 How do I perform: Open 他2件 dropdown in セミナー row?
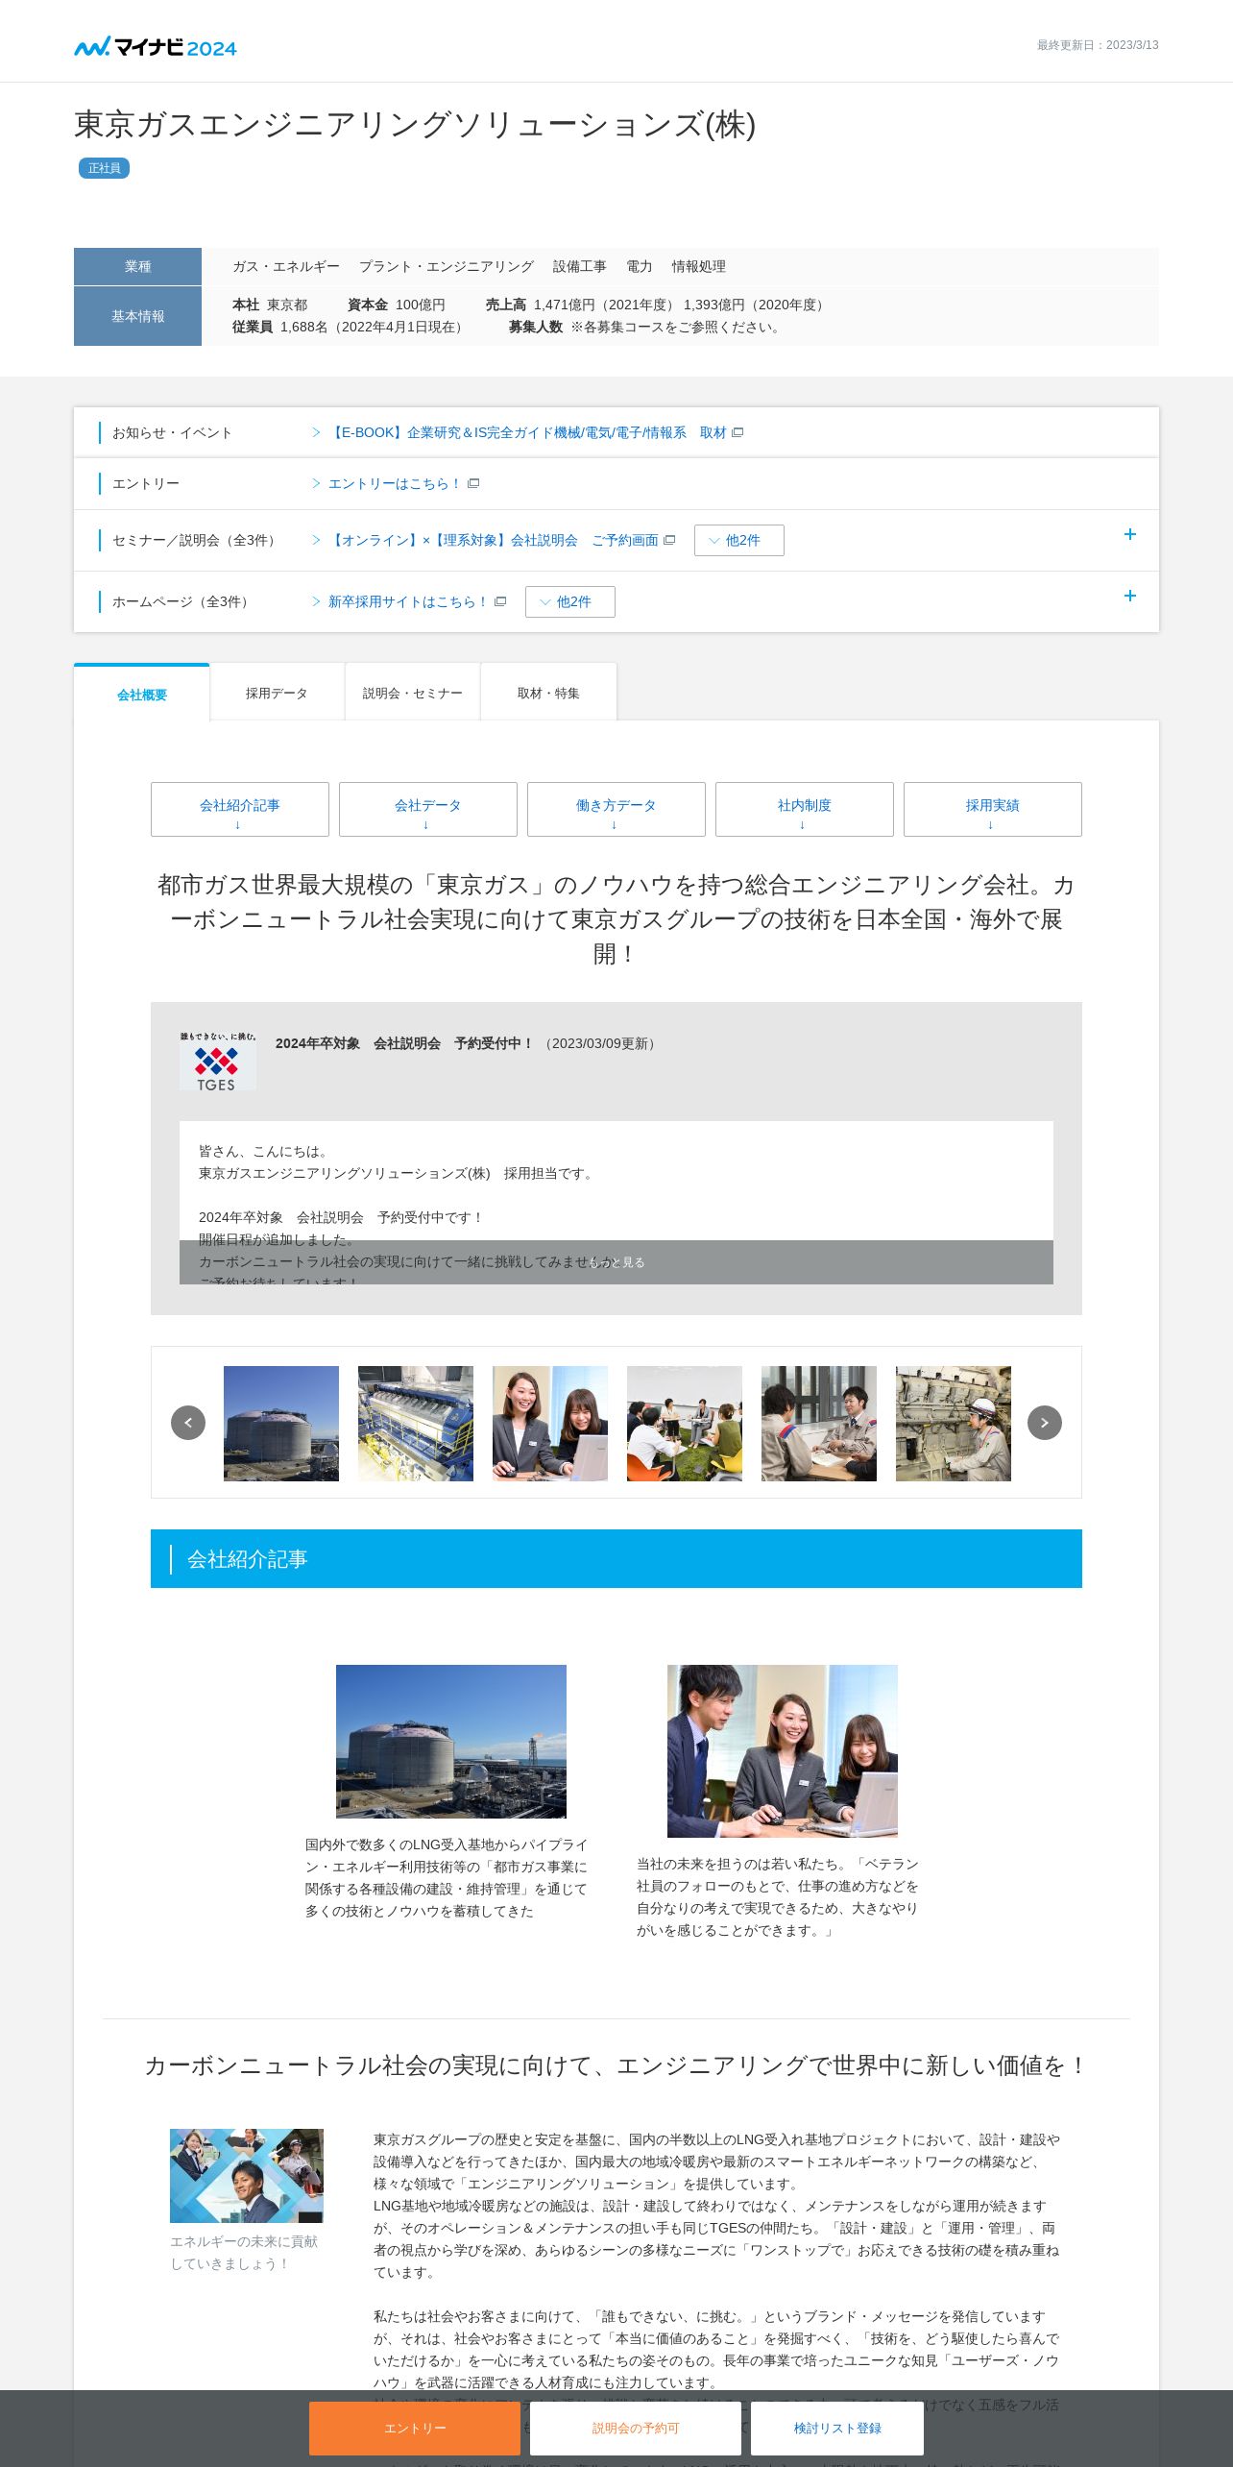[739, 540]
